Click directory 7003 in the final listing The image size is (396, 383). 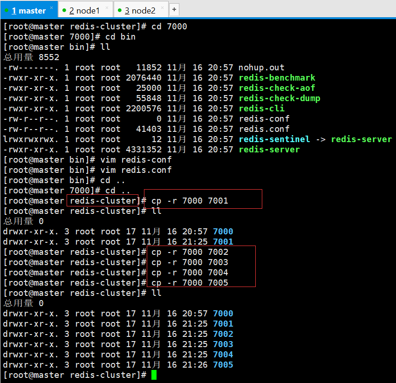click(223, 344)
